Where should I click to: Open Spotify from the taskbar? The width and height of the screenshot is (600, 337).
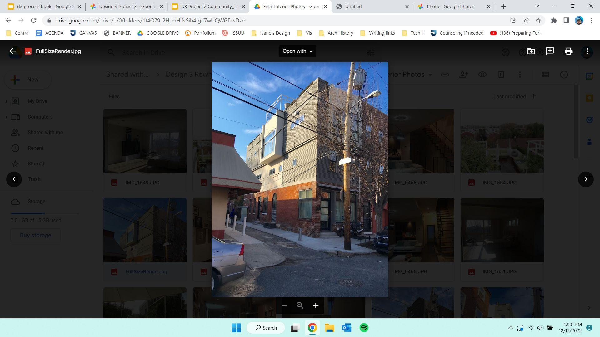(364, 328)
